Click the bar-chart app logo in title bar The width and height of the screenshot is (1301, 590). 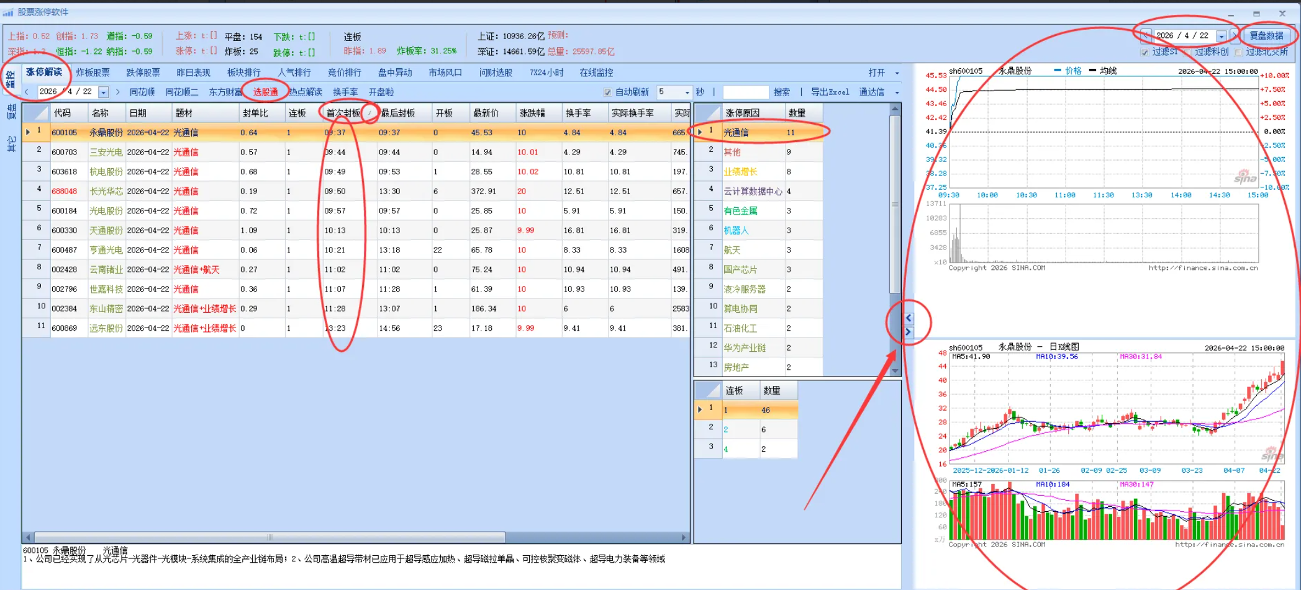tap(7, 11)
